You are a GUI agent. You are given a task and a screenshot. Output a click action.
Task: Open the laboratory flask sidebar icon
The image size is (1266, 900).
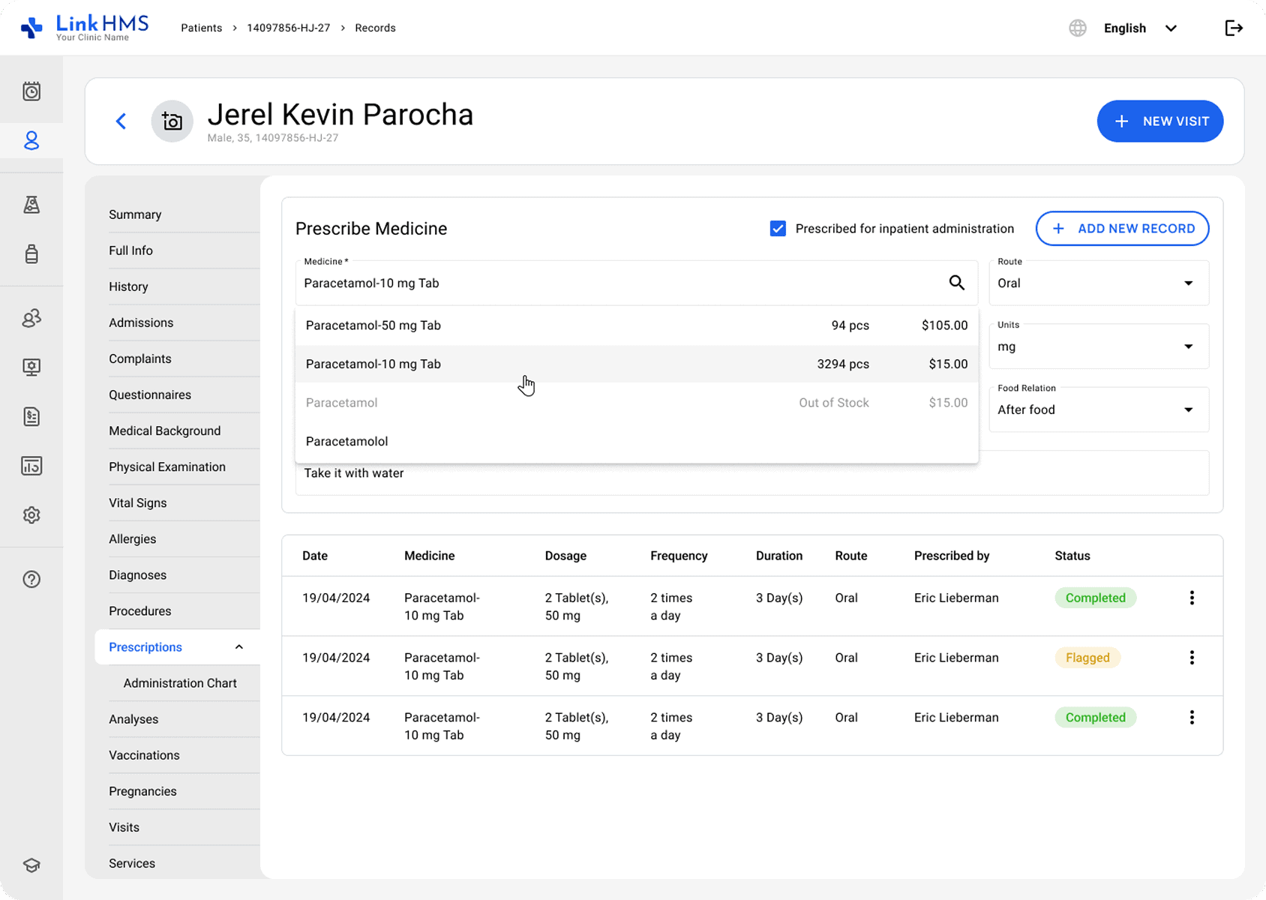coord(31,205)
